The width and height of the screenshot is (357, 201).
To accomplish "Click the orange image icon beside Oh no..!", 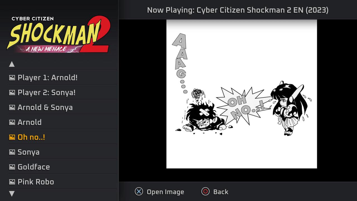I will point(12,137).
